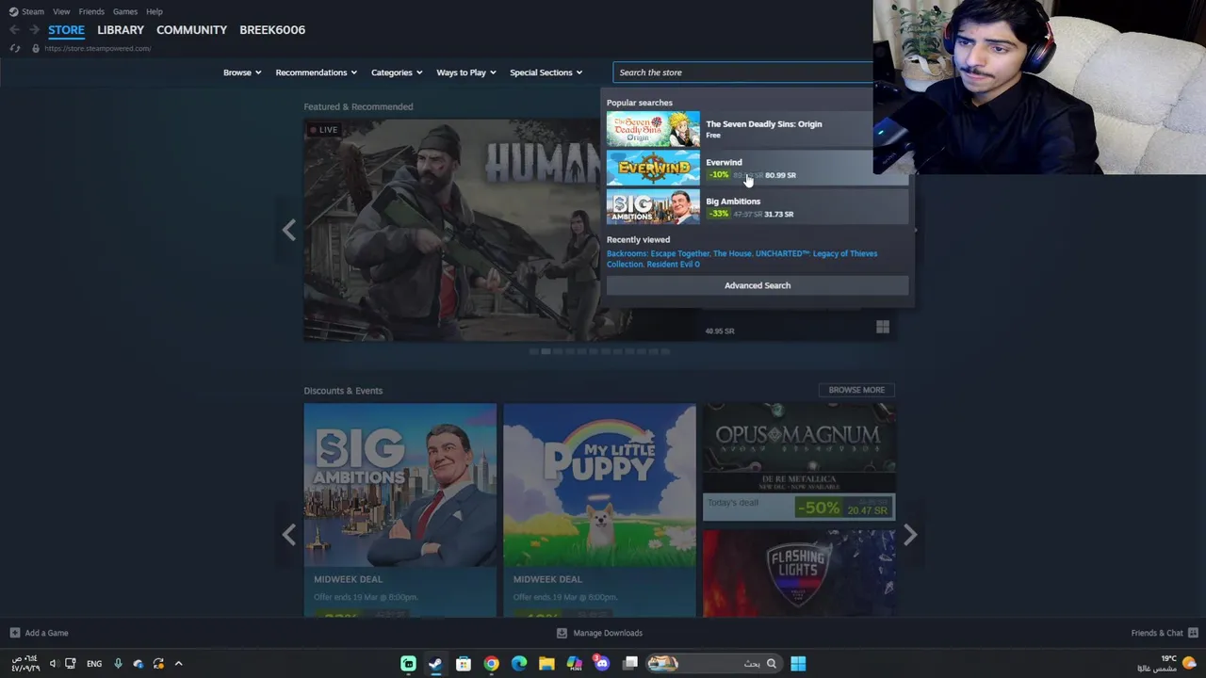Viewport: 1206px width, 678px height.
Task: Click the store URL address text
Action: tap(97, 48)
